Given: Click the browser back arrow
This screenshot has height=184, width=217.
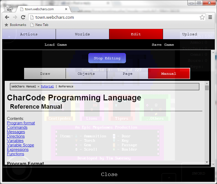Looking at the screenshot, I should (7, 17).
